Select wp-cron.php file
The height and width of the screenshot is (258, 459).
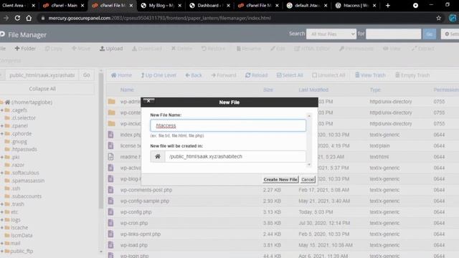click(x=134, y=223)
